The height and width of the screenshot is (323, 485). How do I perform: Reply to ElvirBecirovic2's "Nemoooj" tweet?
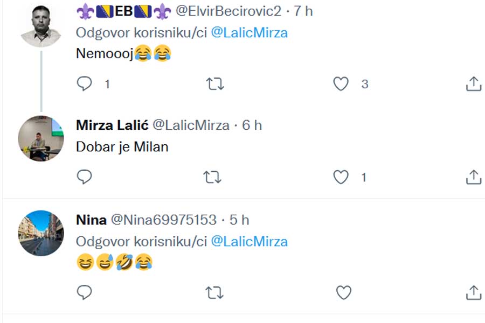click(x=85, y=83)
